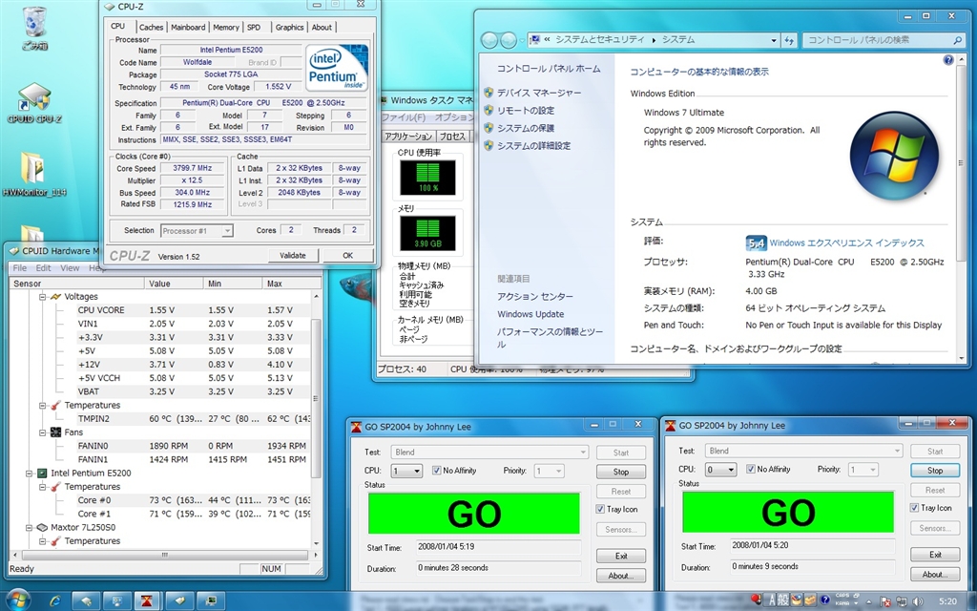Switch to the Mainboard tab in CPU-Z
977x611 pixels.
(x=188, y=28)
